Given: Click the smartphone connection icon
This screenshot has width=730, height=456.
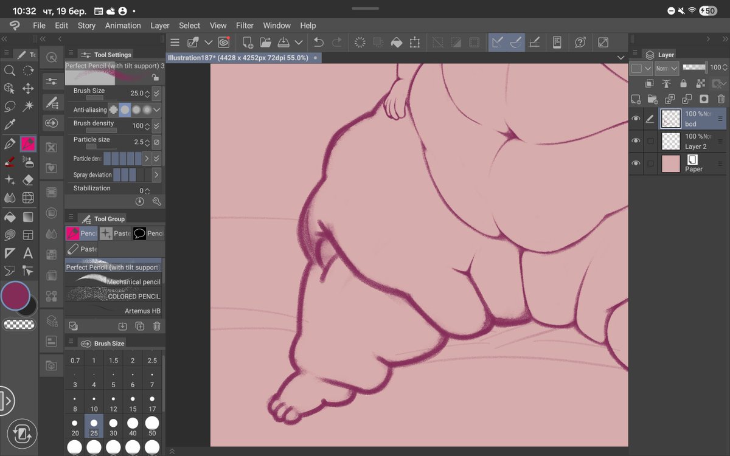Looking at the screenshot, I should pos(557,43).
